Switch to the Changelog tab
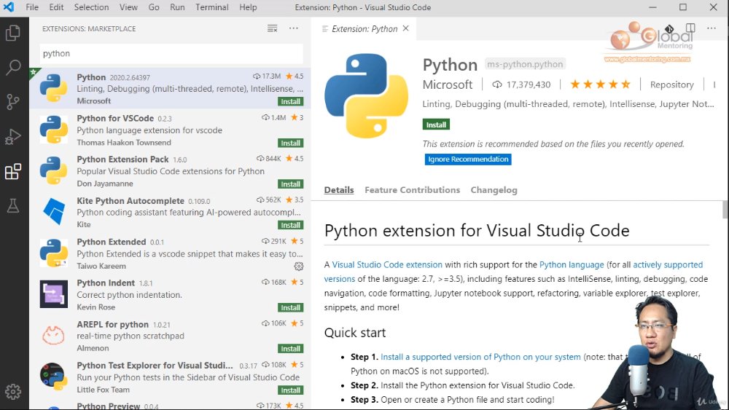Screen dimensions: 729x410 point(494,190)
